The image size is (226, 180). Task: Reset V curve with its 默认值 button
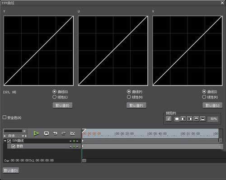(x=212, y=105)
